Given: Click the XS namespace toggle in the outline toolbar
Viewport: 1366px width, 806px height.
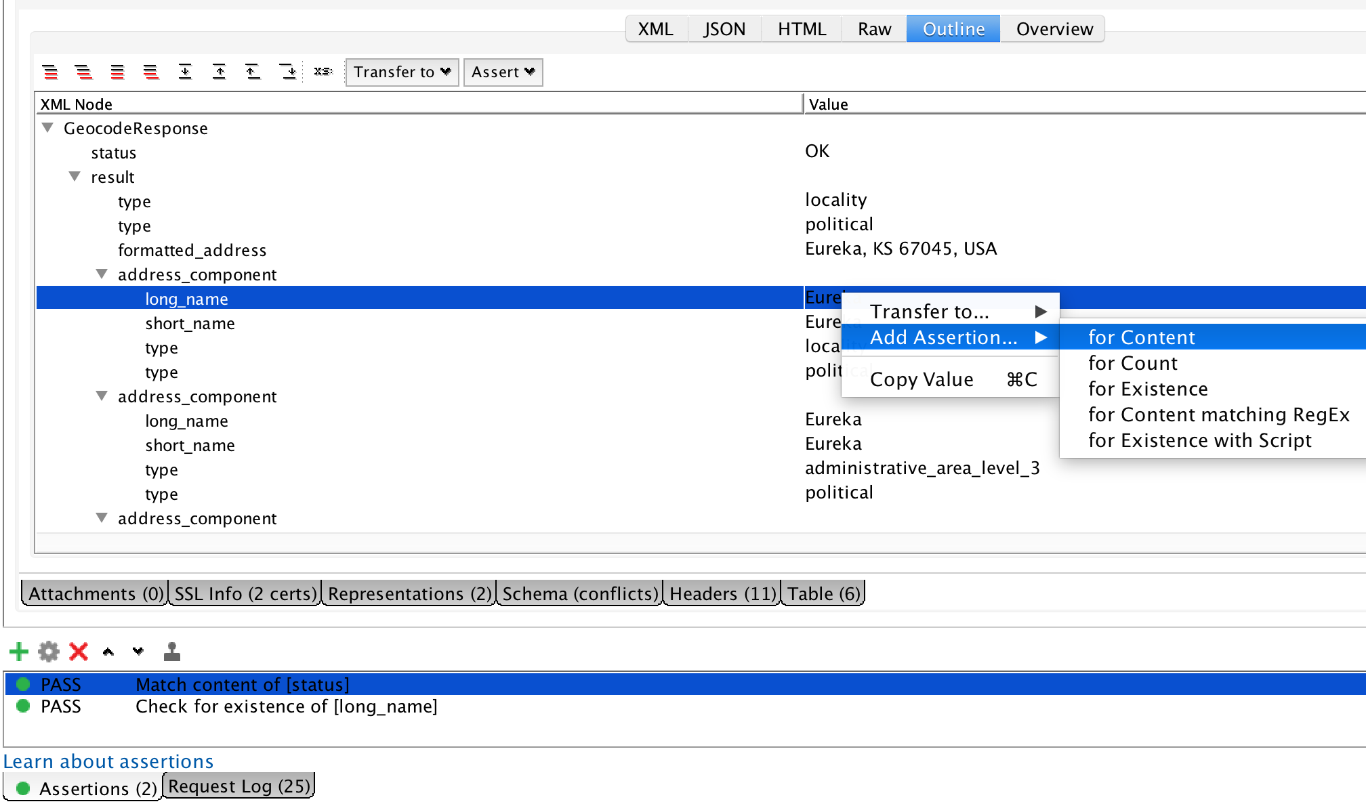Looking at the screenshot, I should [x=323, y=72].
